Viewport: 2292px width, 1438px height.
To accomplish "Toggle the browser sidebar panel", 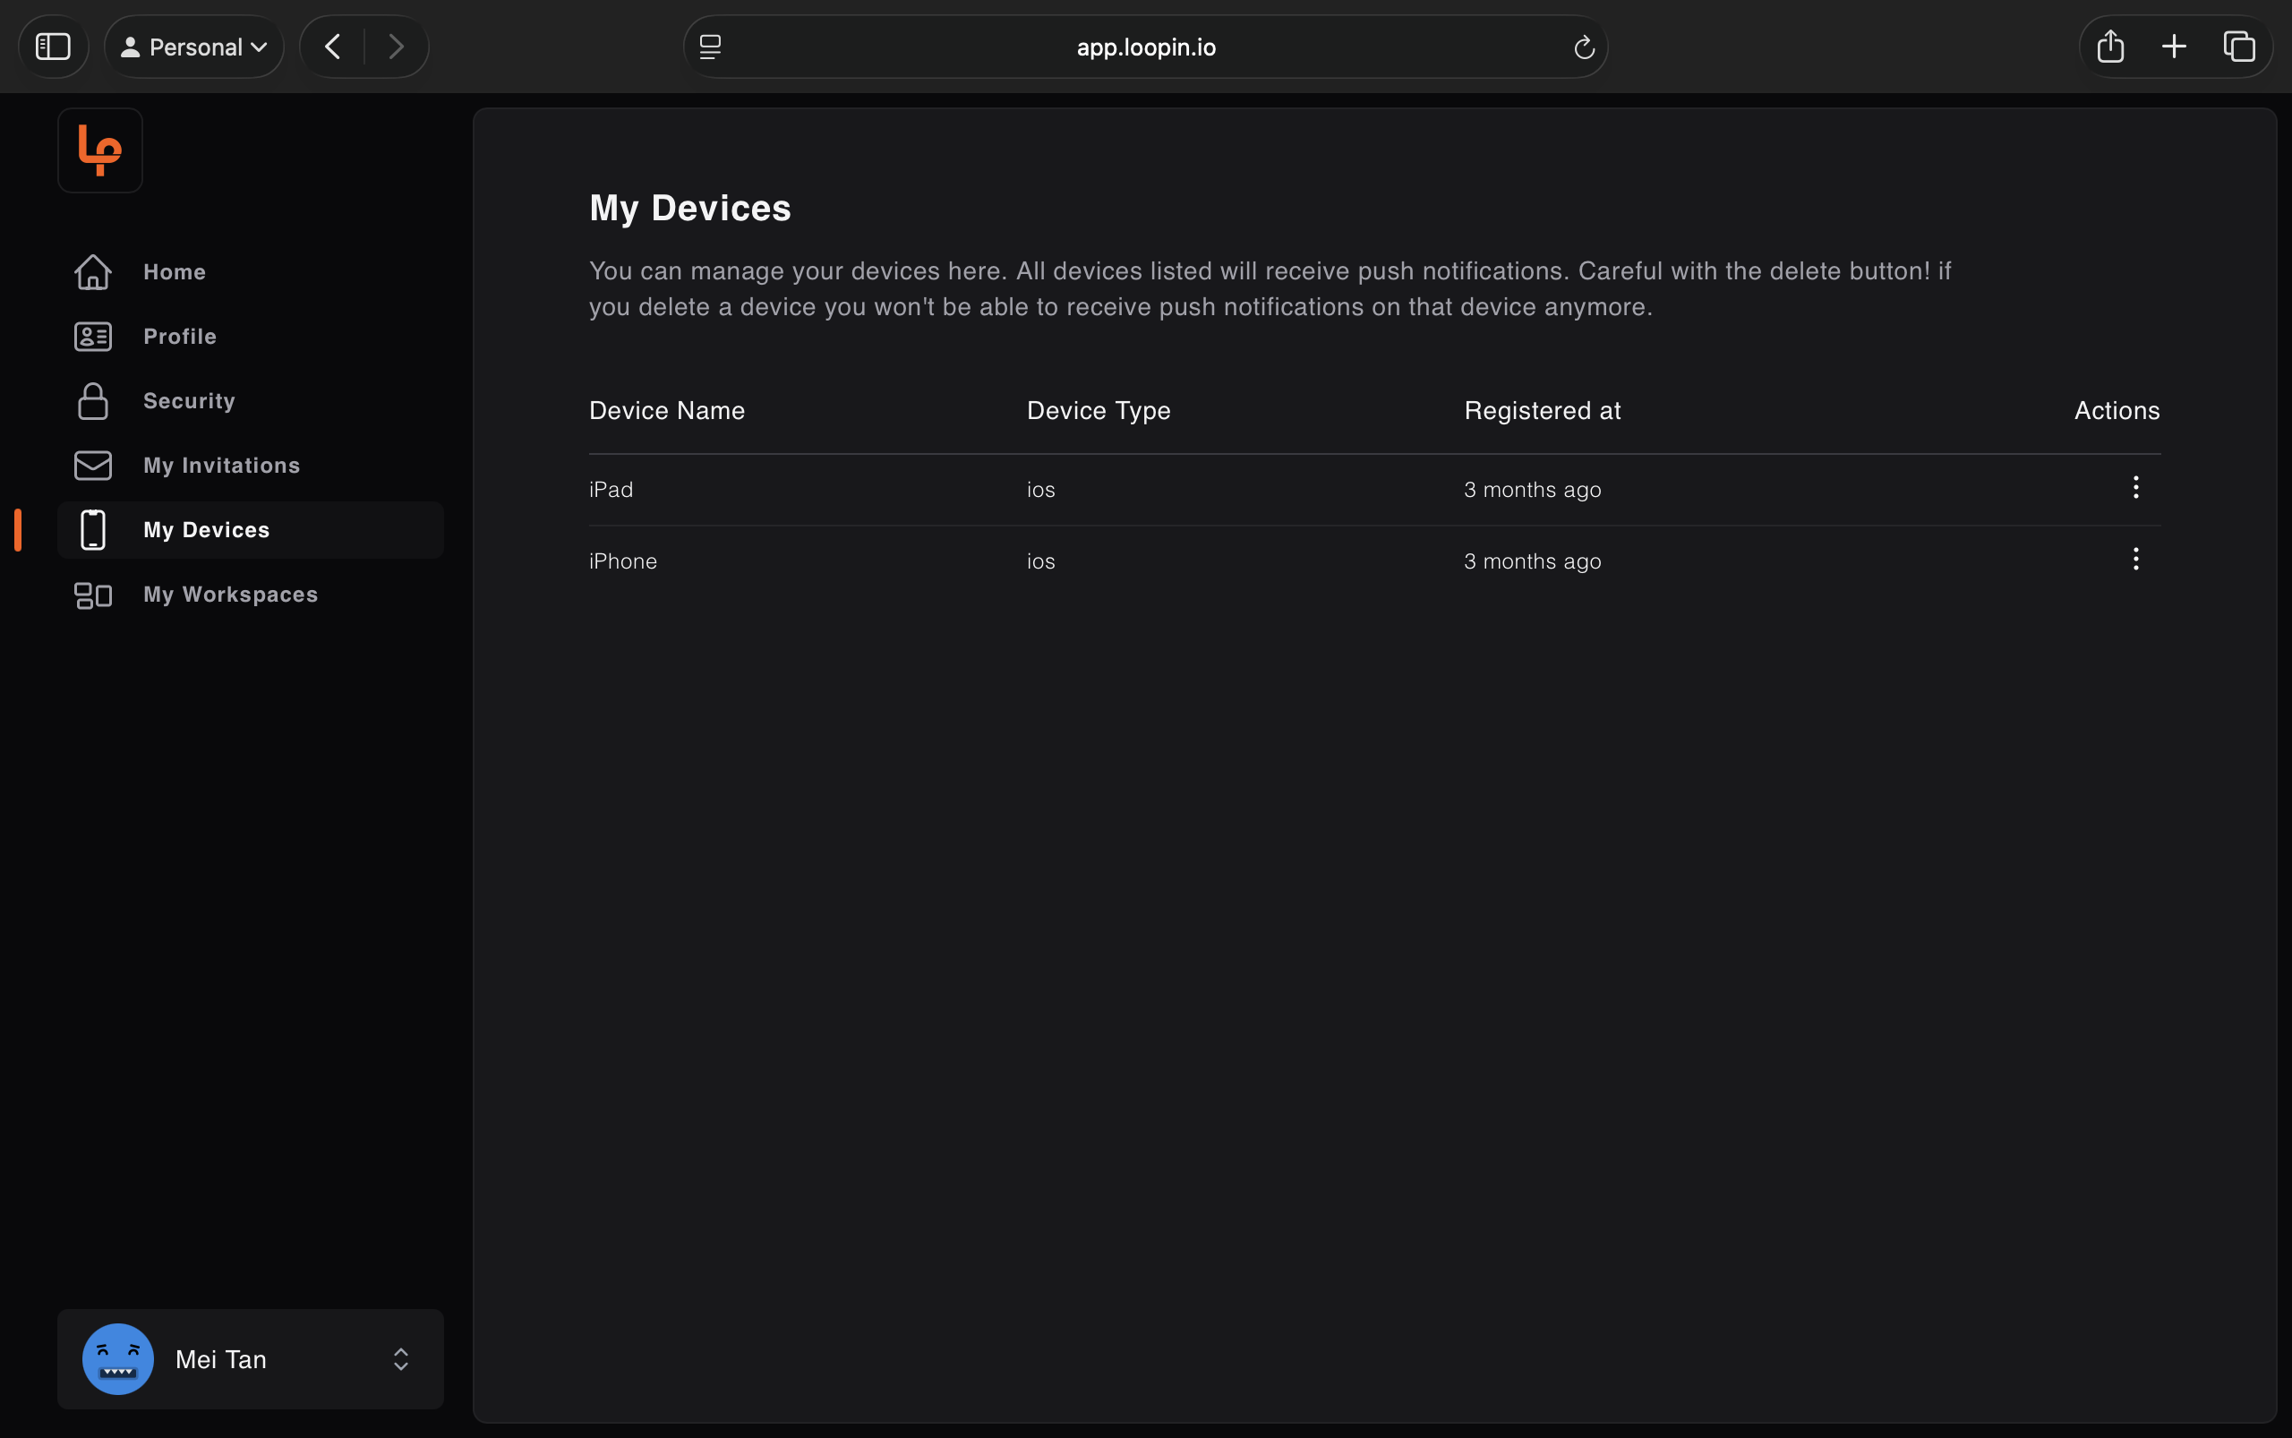I will coord(53,47).
